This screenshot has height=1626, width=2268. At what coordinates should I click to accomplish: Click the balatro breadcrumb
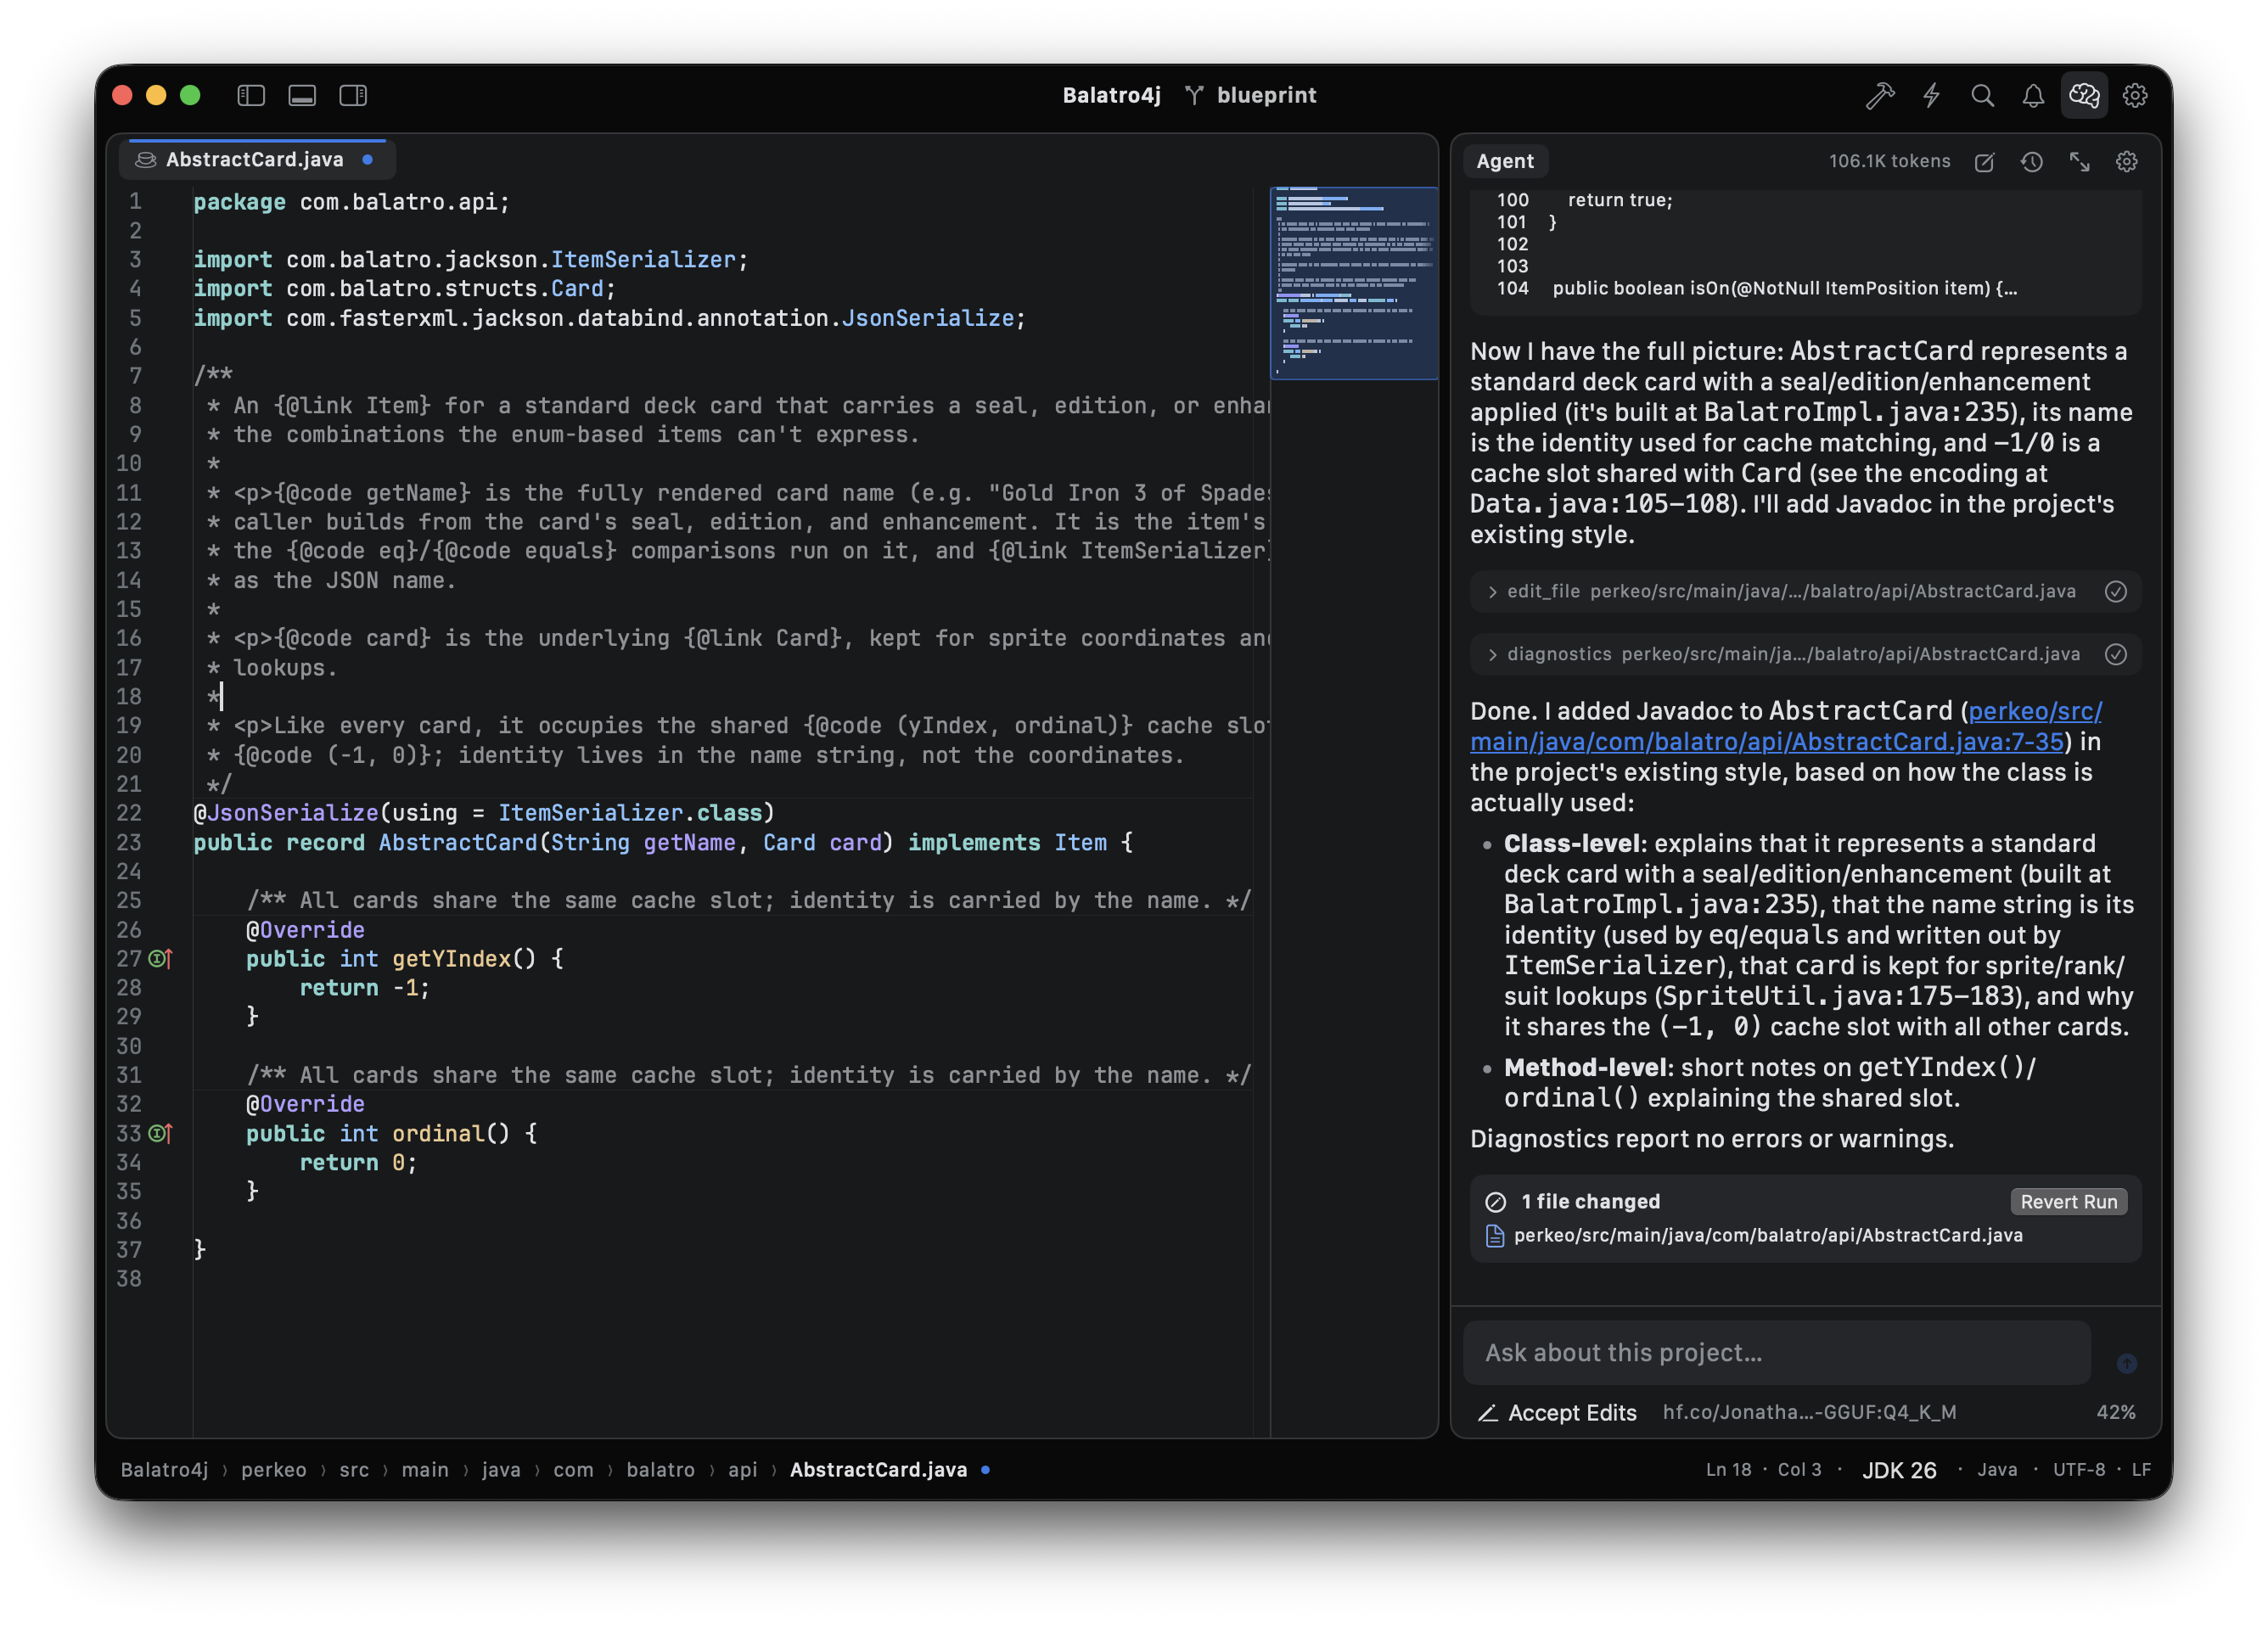pyautogui.click(x=660, y=1470)
